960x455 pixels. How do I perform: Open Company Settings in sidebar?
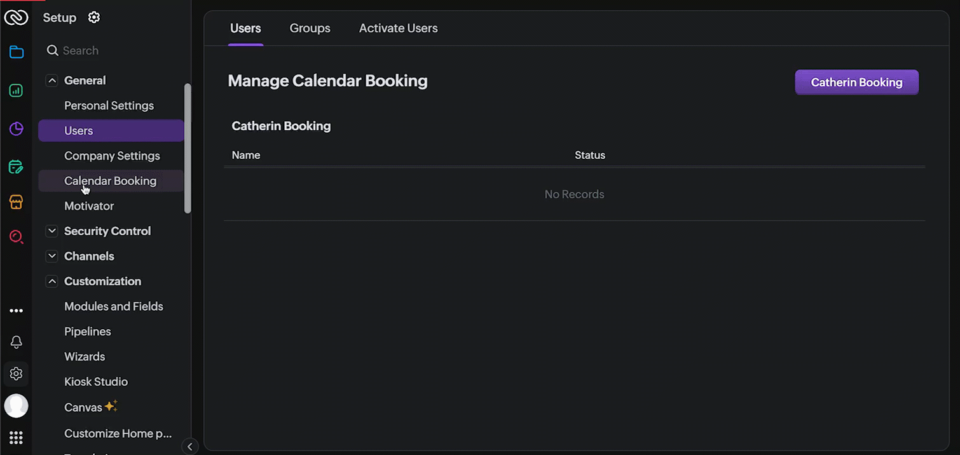[x=112, y=156]
